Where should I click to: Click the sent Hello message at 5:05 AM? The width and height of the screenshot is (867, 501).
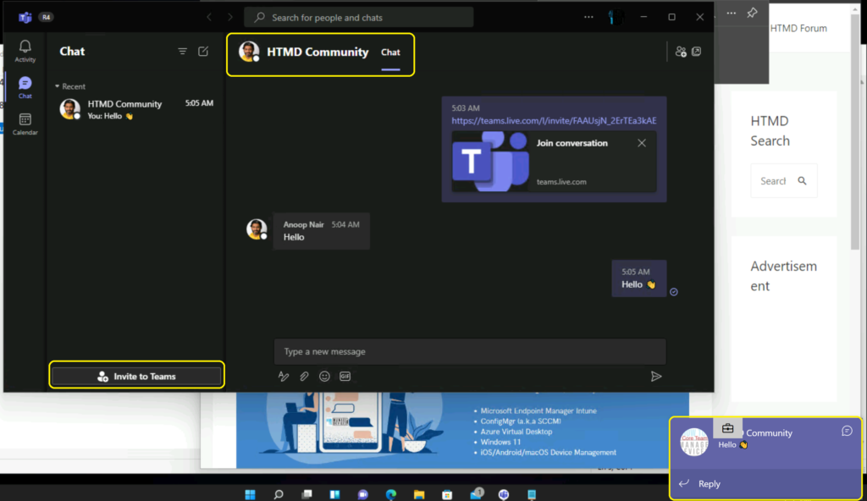(x=638, y=278)
